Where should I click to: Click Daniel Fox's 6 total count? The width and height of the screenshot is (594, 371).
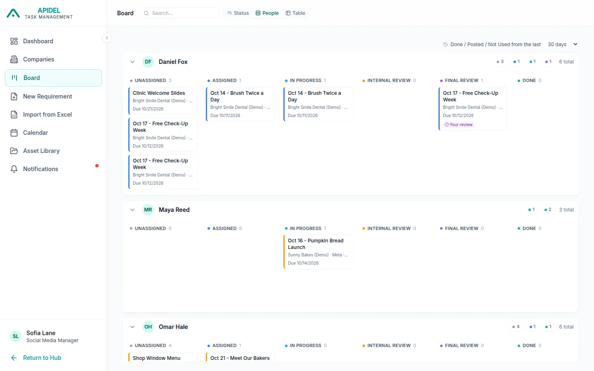coord(566,62)
